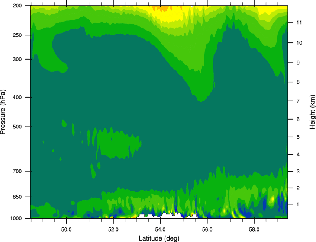Click the 200 pressure tick label
Image resolution: width=316 pixels, height=242 pixels.
[x=17, y=6]
